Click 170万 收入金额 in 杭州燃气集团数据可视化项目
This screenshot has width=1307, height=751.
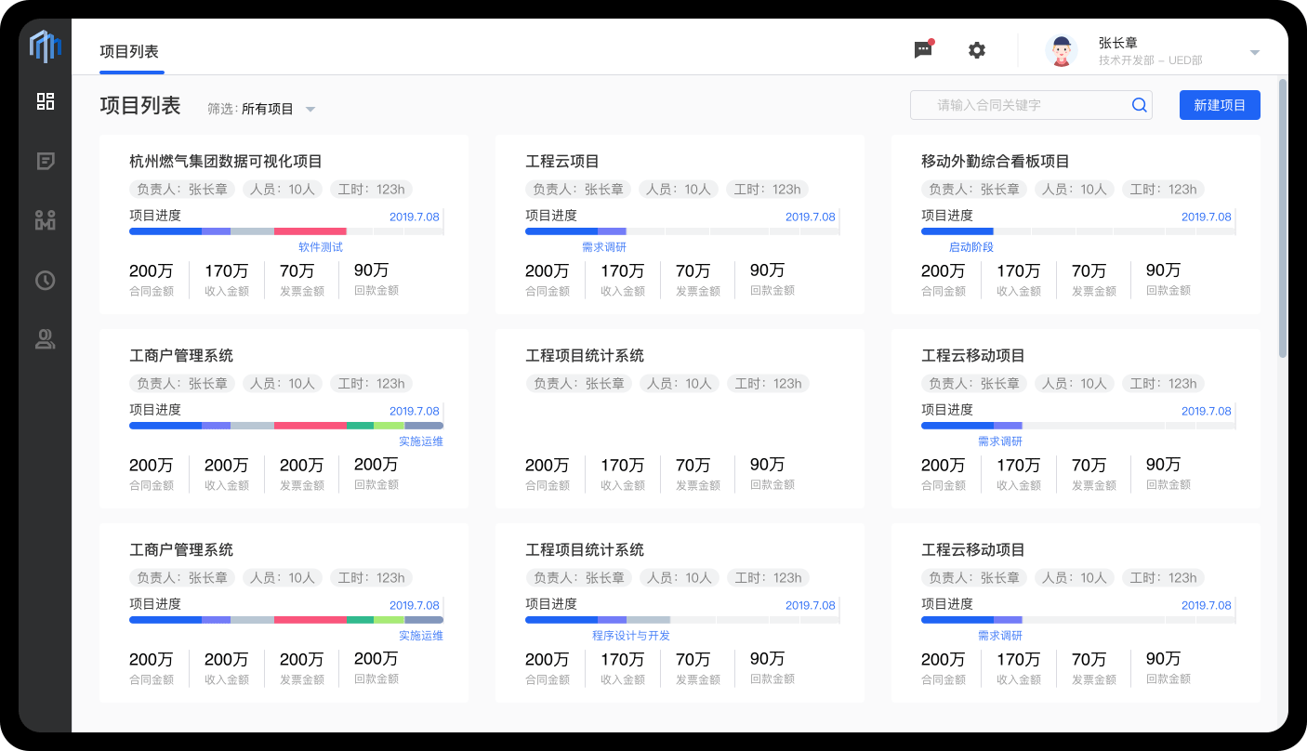(227, 279)
